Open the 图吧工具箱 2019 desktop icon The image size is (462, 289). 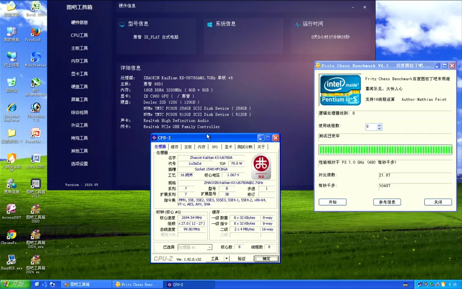[36, 188]
